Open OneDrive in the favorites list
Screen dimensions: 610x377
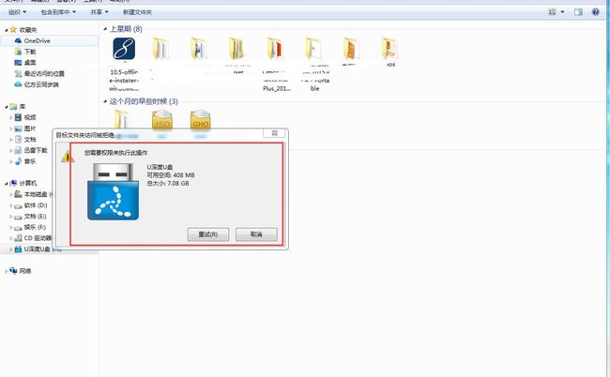(37, 40)
